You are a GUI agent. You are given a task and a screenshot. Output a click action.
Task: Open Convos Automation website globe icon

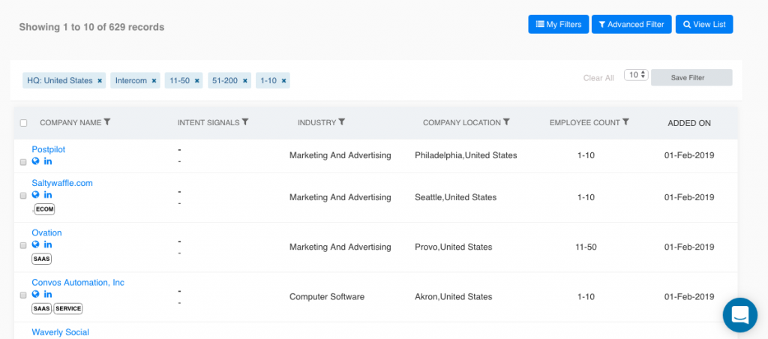pyautogui.click(x=35, y=294)
